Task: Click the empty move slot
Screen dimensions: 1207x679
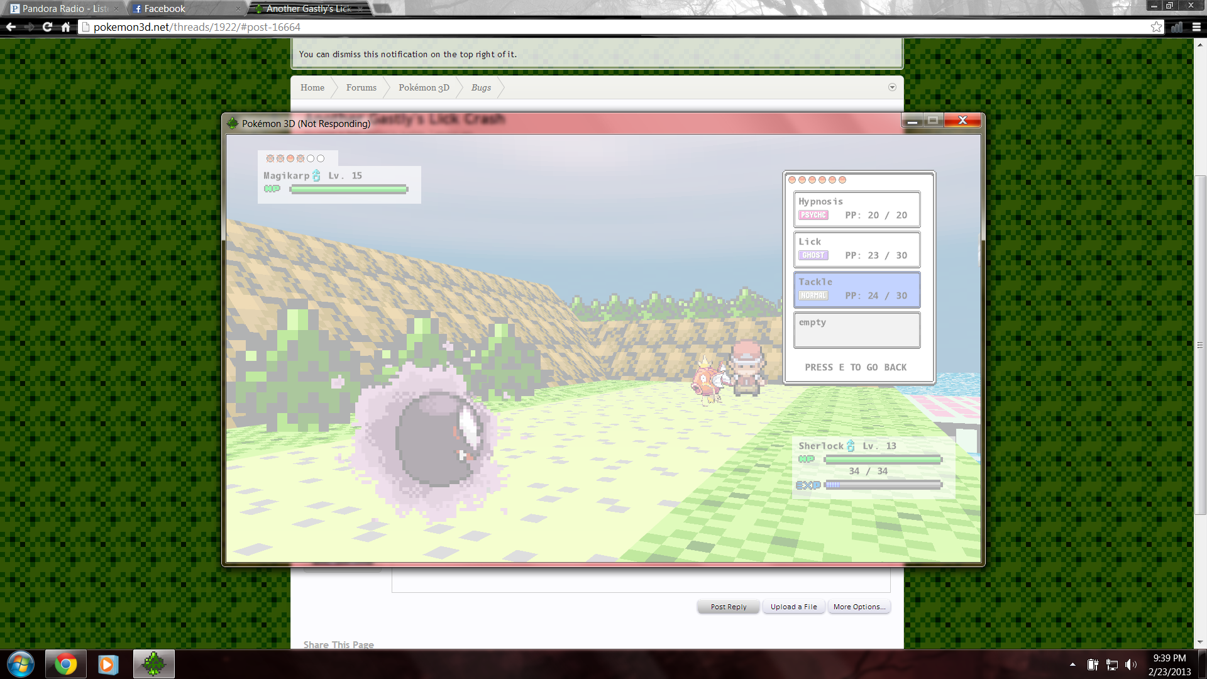Action: tap(857, 329)
